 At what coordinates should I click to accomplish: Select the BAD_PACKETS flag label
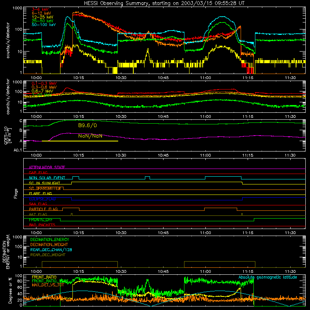[x=42, y=225]
